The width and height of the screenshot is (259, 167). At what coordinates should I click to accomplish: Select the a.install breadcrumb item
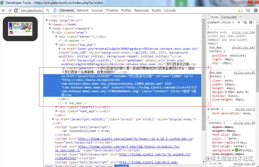pos(122,166)
